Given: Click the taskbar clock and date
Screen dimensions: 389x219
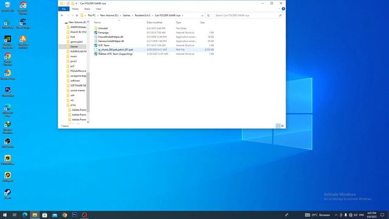Looking at the screenshot, I should coord(371,215).
